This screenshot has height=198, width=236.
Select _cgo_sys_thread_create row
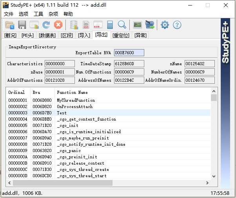[108, 169]
